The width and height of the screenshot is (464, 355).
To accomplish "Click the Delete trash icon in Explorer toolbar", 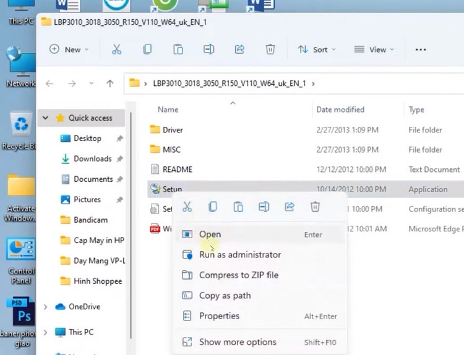I will click(270, 49).
